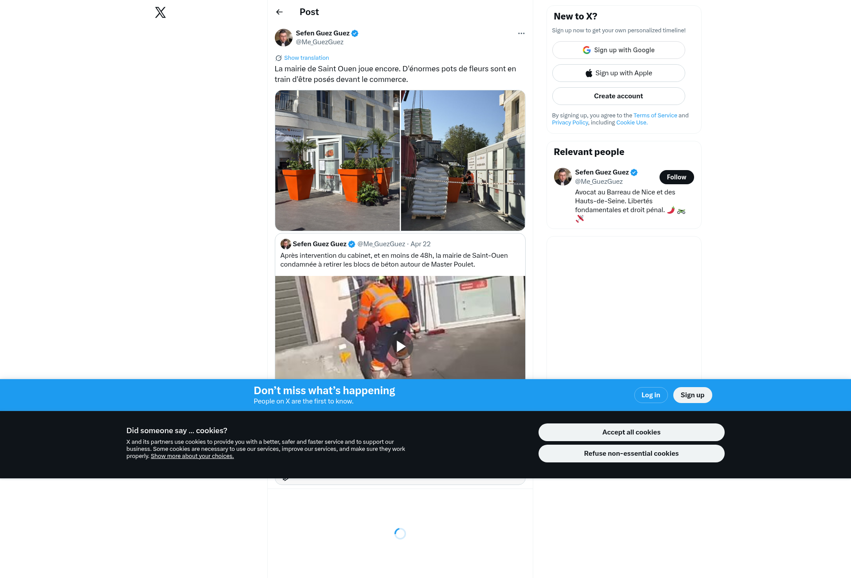This screenshot has height=578, width=851.
Task: Sign up with Google
Action: (x=618, y=50)
